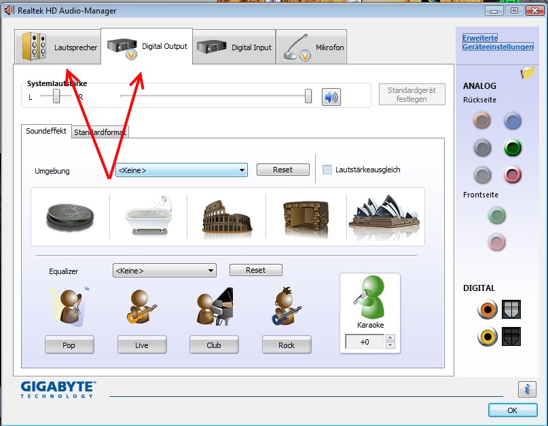Click the lower optical digital connector
The width and height of the screenshot is (548, 426).
point(511,336)
